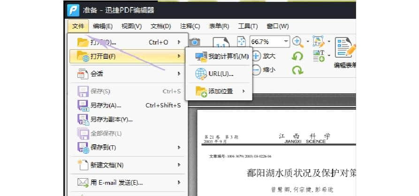Open the 编辑(E) menu
The image size is (419, 196).
[x=103, y=26]
